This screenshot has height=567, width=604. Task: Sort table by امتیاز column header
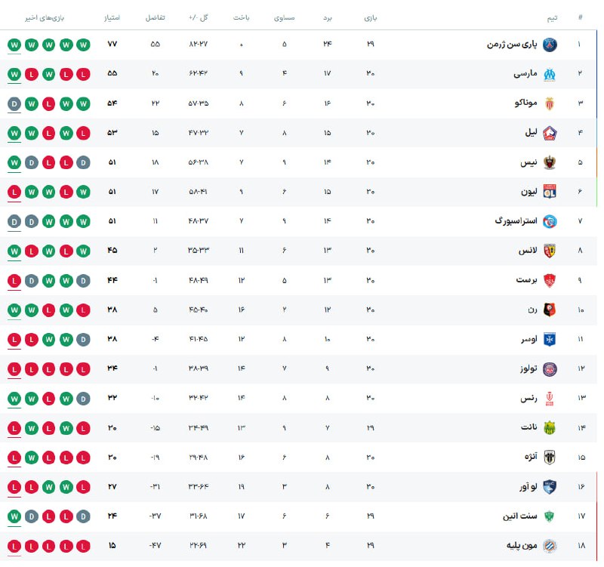112,17
